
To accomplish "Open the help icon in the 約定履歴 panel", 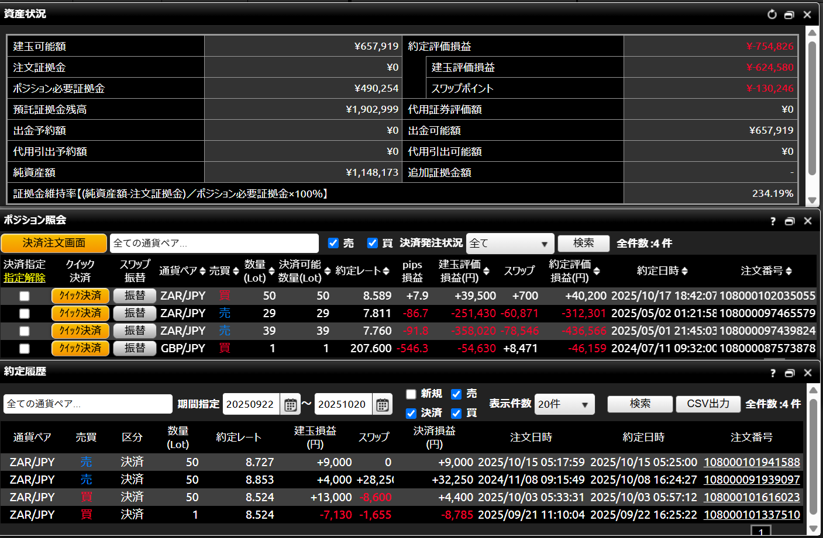I will (x=773, y=373).
